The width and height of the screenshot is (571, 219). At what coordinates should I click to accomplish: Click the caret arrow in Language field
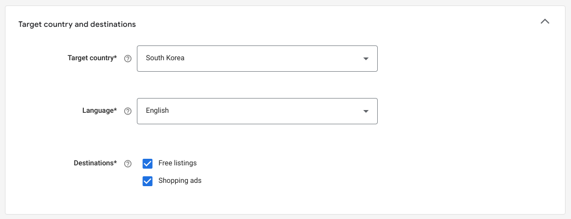coord(366,111)
